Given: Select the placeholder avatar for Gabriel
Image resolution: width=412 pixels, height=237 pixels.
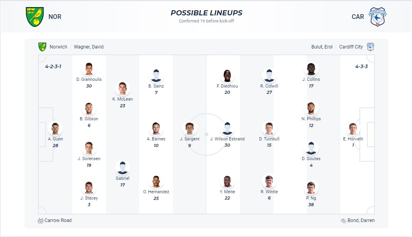Looking at the screenshot, I should click(x=123, y=168).
